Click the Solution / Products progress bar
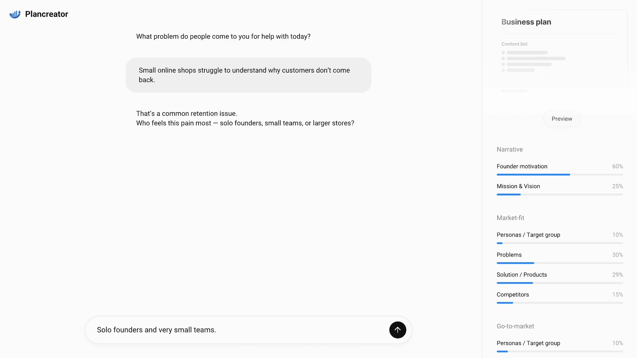 pyautogui.click(x=560, y=283)
